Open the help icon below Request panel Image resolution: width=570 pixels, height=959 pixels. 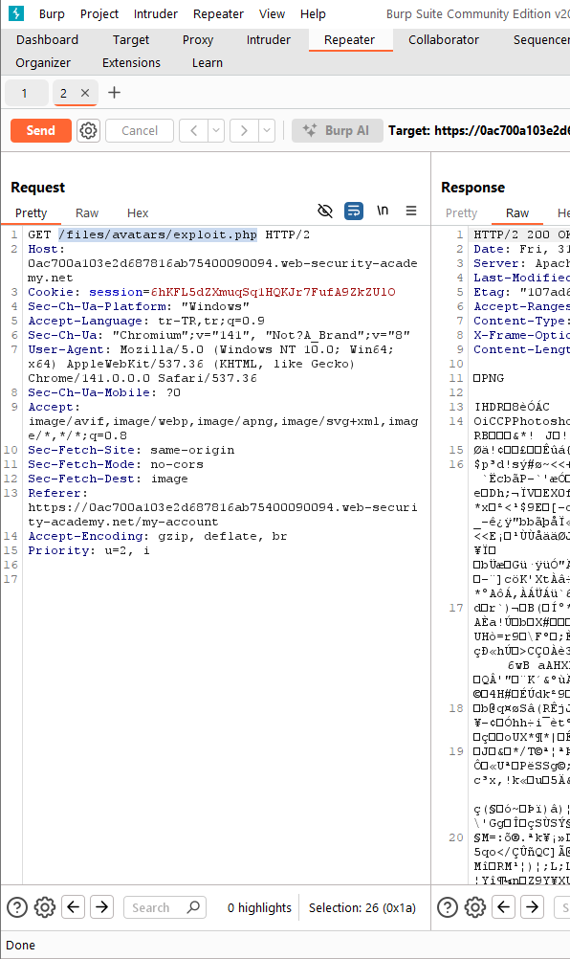[x=17, y=907]
